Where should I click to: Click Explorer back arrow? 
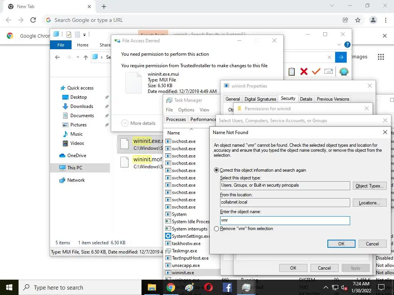click(x=57, y=57)
